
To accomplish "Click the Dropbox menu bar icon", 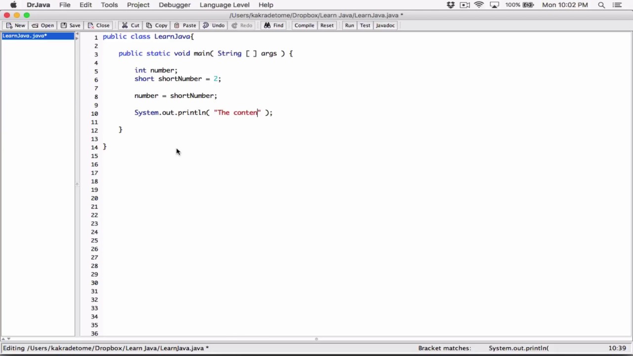I will pyautogui.click(x=451, y=5).
